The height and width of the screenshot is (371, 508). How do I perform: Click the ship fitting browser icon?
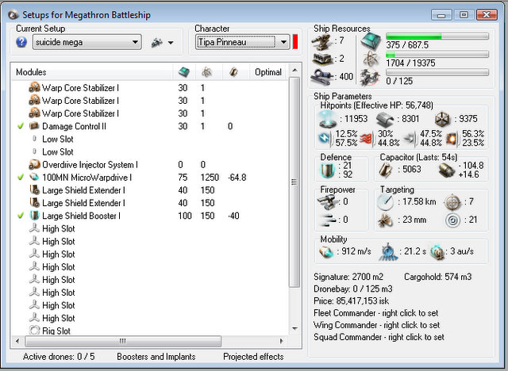(x=157, y=42)
